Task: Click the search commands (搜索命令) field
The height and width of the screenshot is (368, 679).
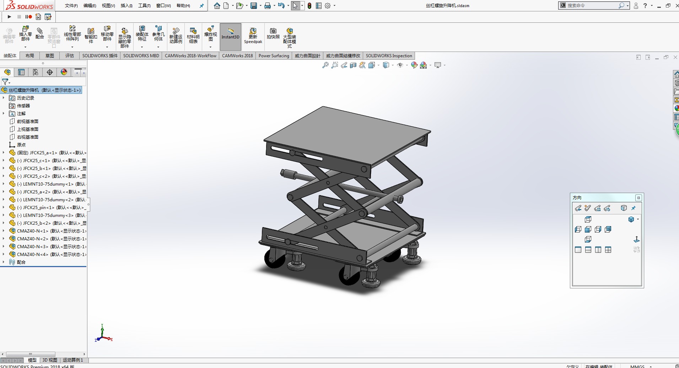Action: pos(592,6)
